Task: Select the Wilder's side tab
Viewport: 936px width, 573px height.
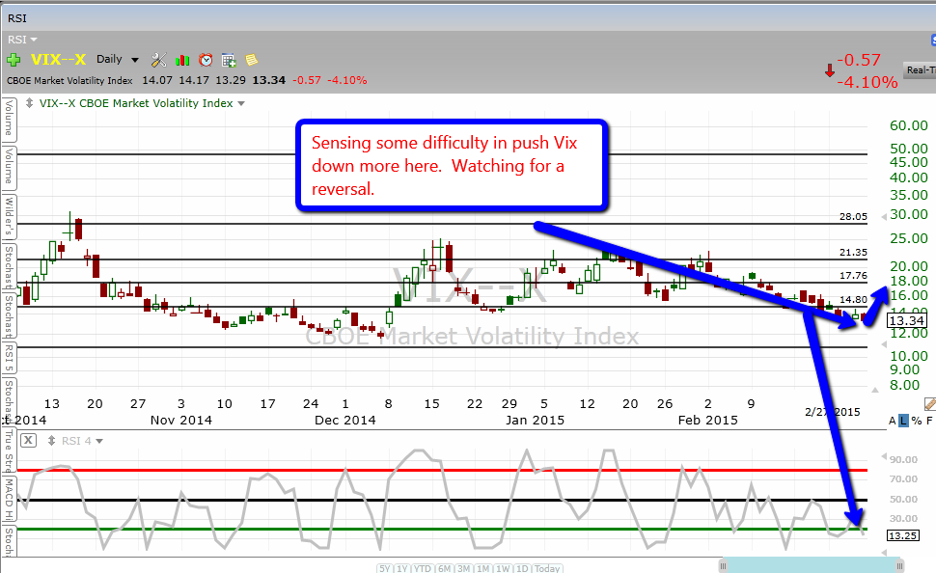Action: click(9, 217)
